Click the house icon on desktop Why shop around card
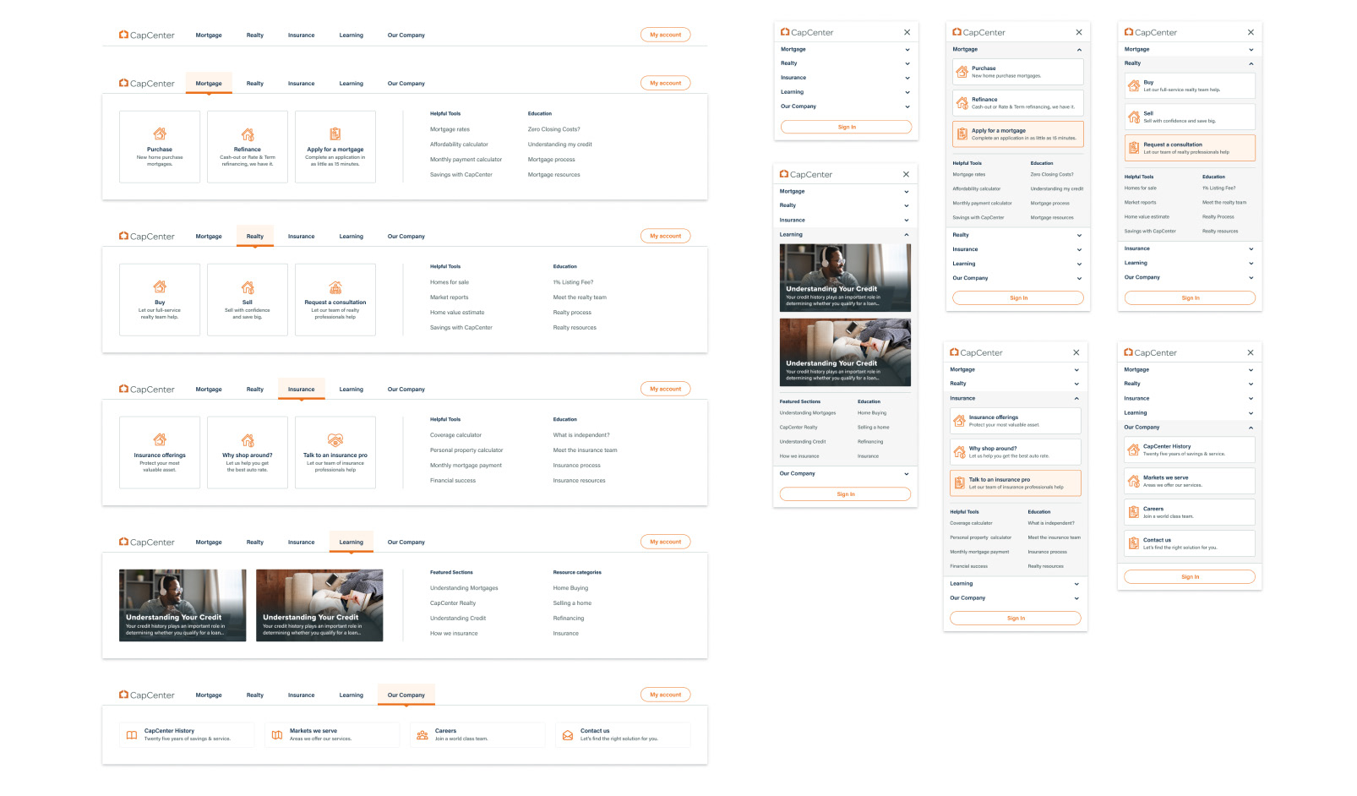This screenshot has width=1357, height=796. (248, 440)
